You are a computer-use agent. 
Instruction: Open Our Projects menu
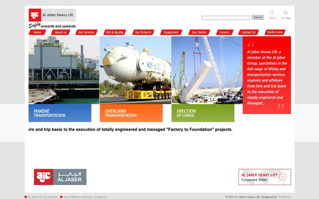coord(143,32)
